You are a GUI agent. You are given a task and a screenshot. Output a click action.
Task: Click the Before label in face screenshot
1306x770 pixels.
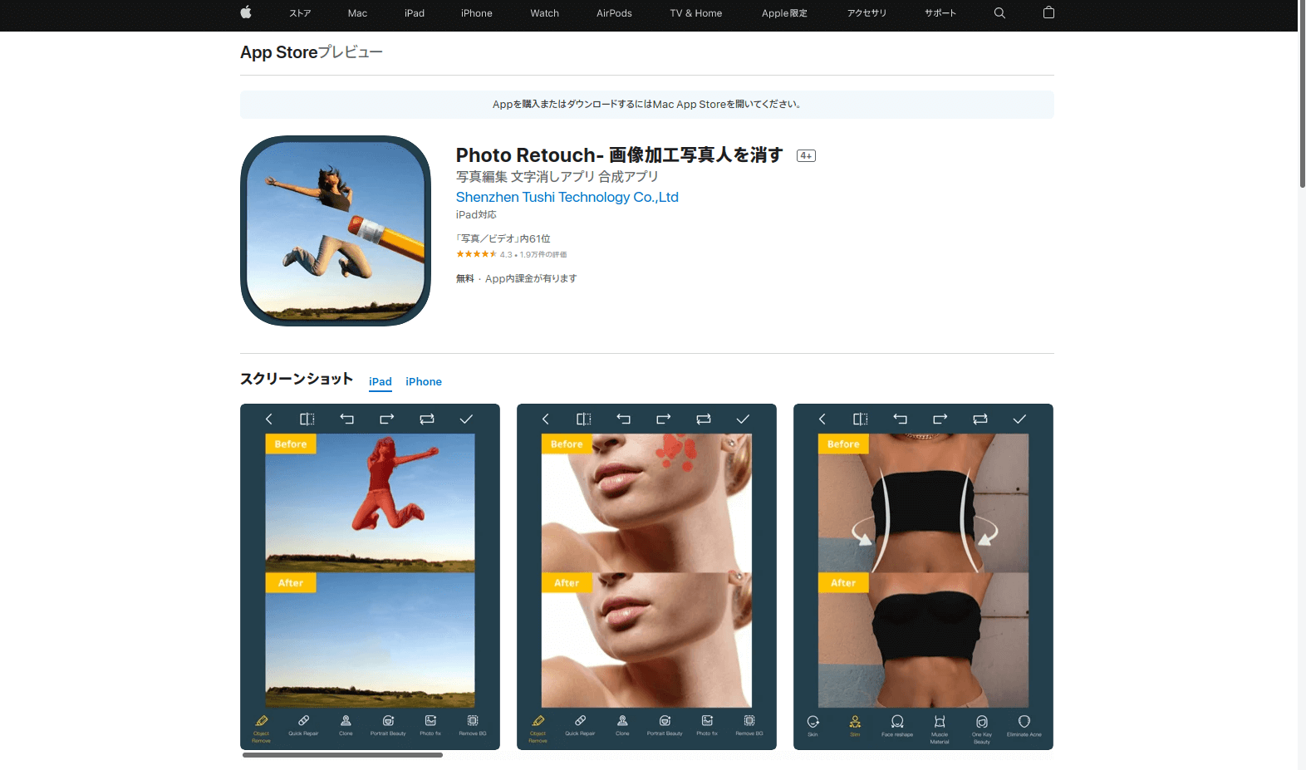pos(567,444)
